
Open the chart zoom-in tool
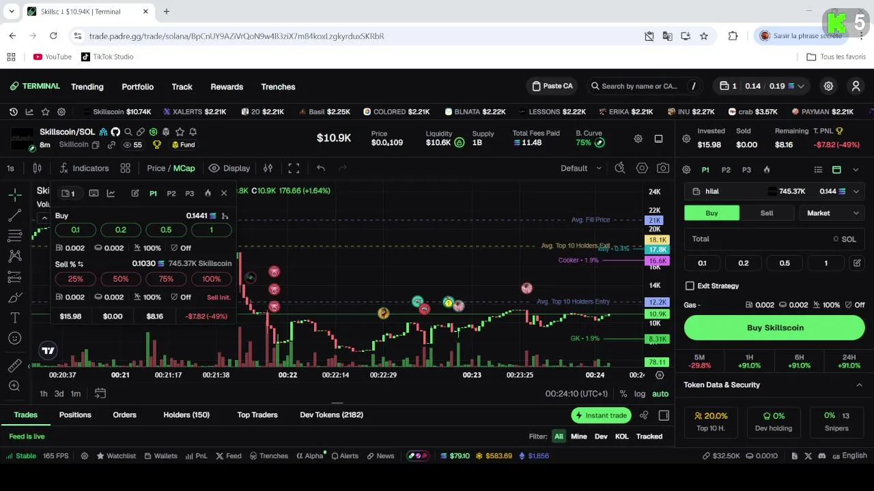click(14, 386)
